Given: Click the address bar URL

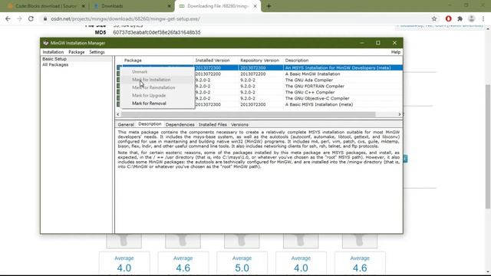Looking at the screenshot, I should 125,18.
